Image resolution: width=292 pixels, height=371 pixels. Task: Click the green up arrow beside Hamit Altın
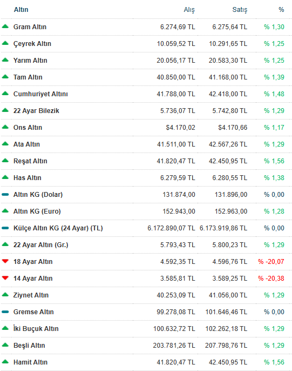coord(5,362)
